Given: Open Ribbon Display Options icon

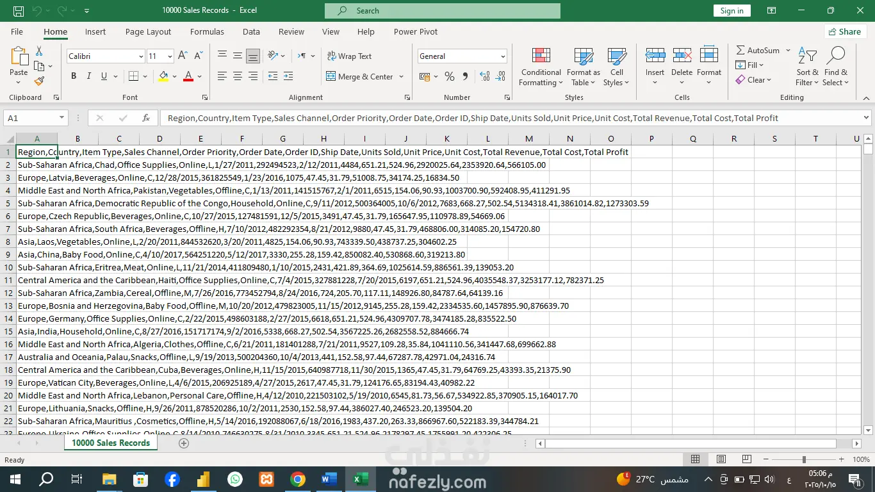Looking at the screenshot, I should tap(772, 11).
